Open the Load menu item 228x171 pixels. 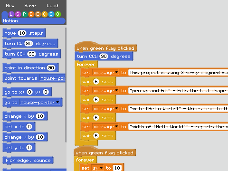[x=52, y=6]
